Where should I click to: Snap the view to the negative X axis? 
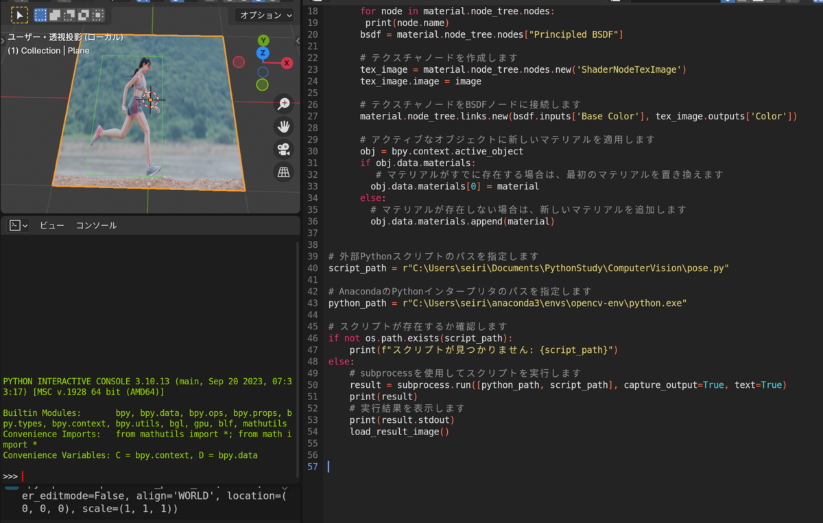coord(239,62)
